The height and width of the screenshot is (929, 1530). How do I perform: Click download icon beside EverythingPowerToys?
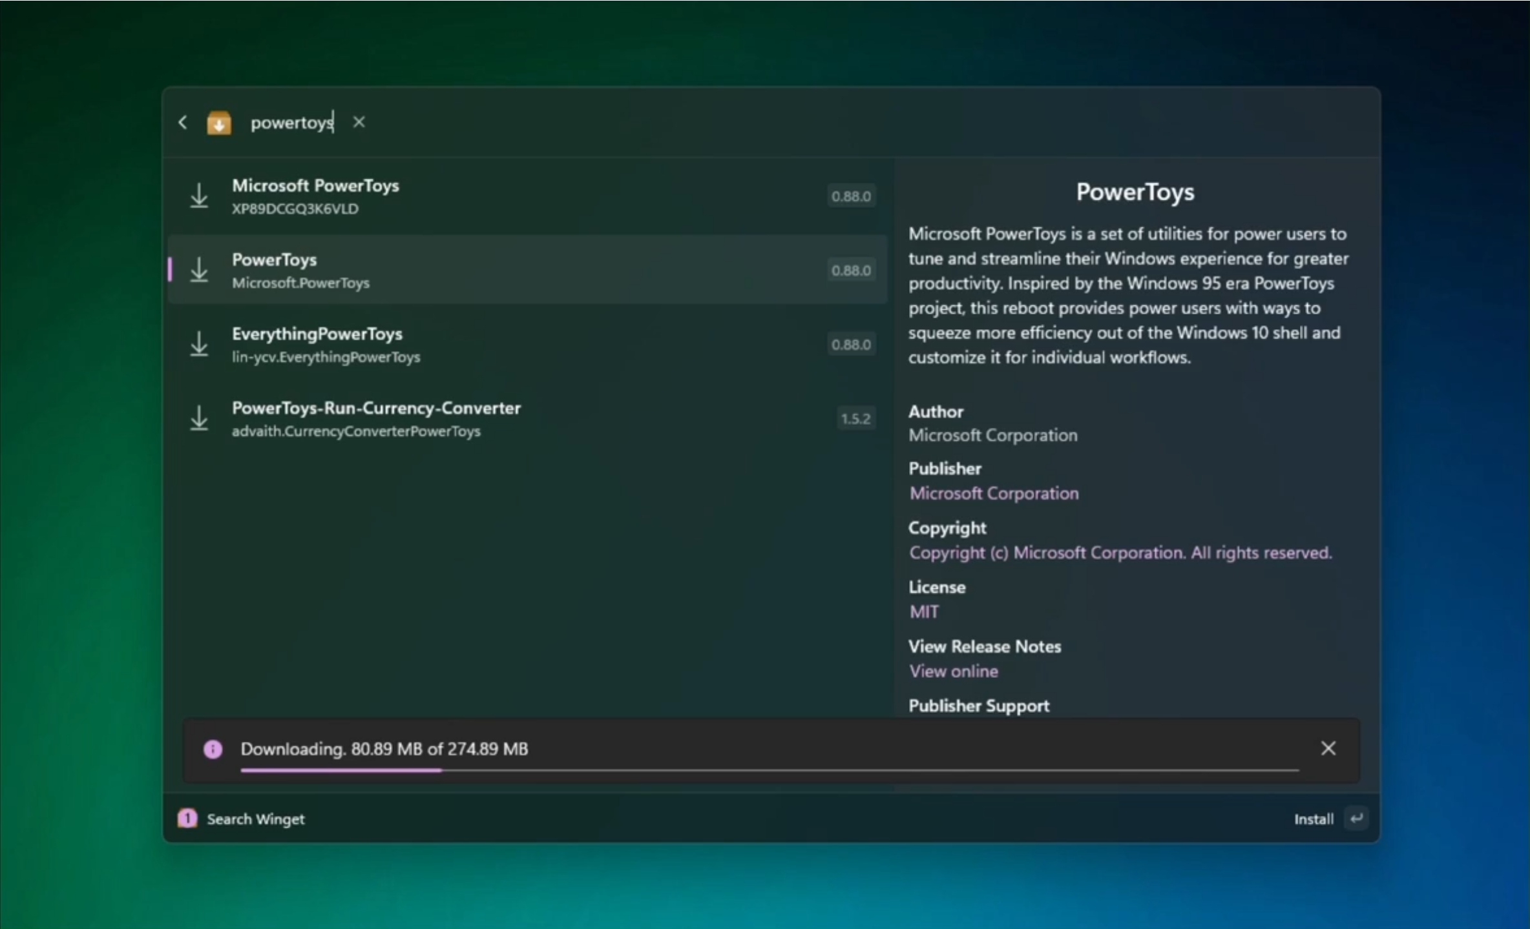pos(199,344)
